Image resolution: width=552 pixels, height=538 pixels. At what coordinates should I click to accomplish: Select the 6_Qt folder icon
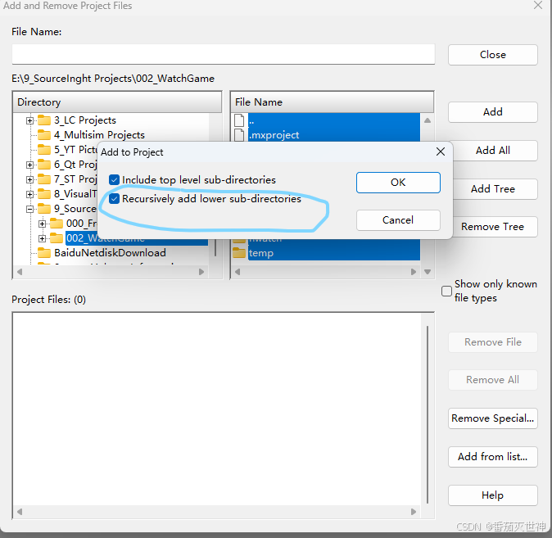tap(44, 165)
